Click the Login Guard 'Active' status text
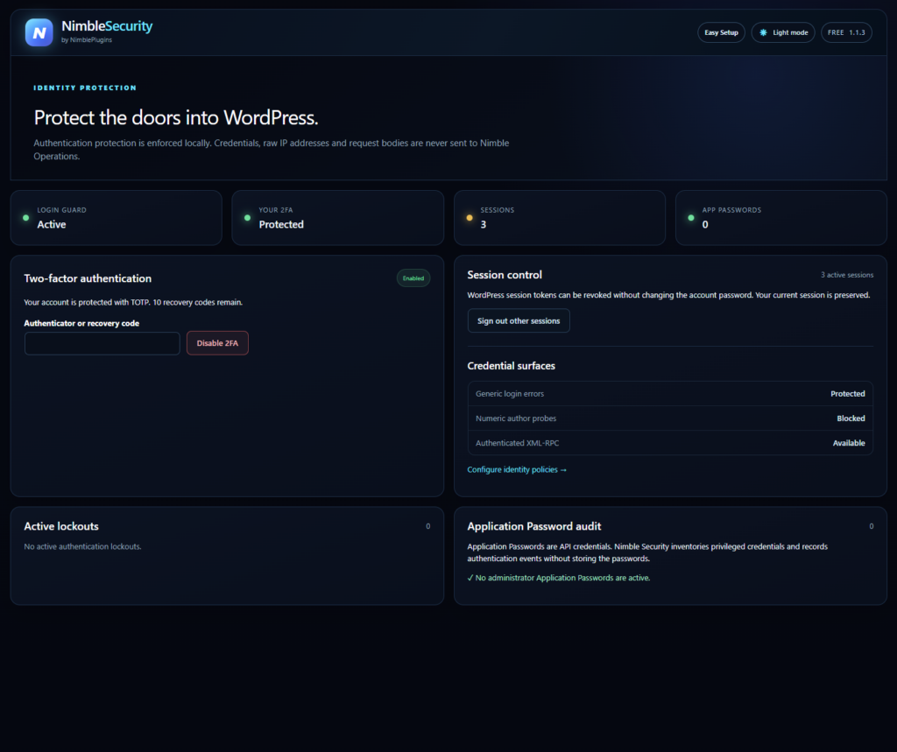The image size is (897, 752). tap(52, 225)
